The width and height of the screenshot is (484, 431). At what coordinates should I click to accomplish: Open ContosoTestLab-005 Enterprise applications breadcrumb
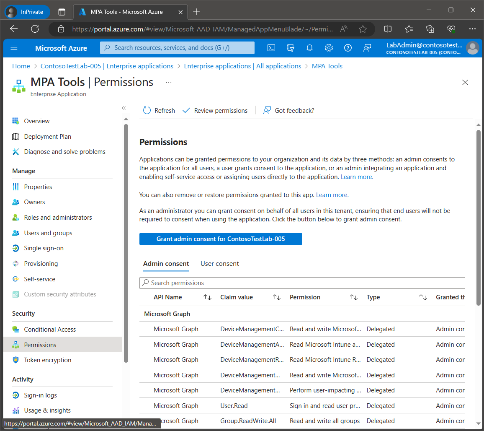pyautogui.click(x=107, y=66)
